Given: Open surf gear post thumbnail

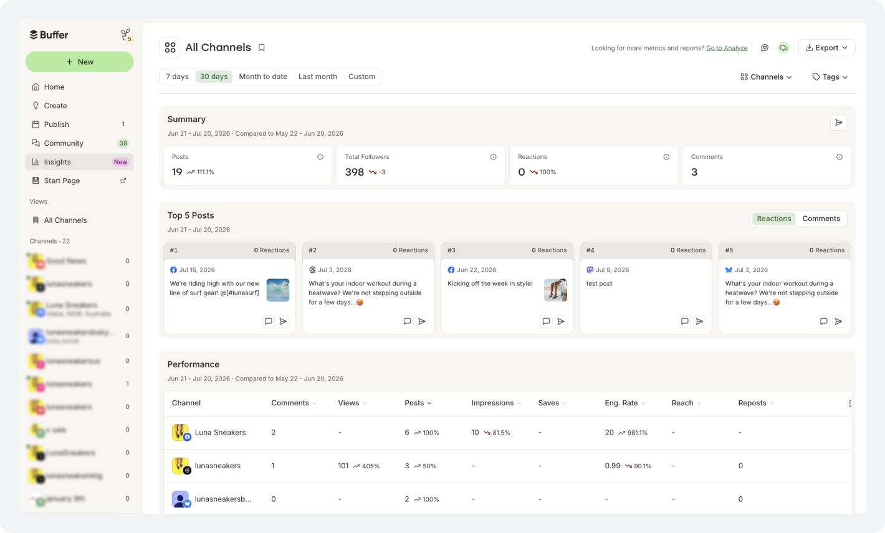Looking at the screenshot, I should point(278,290).
